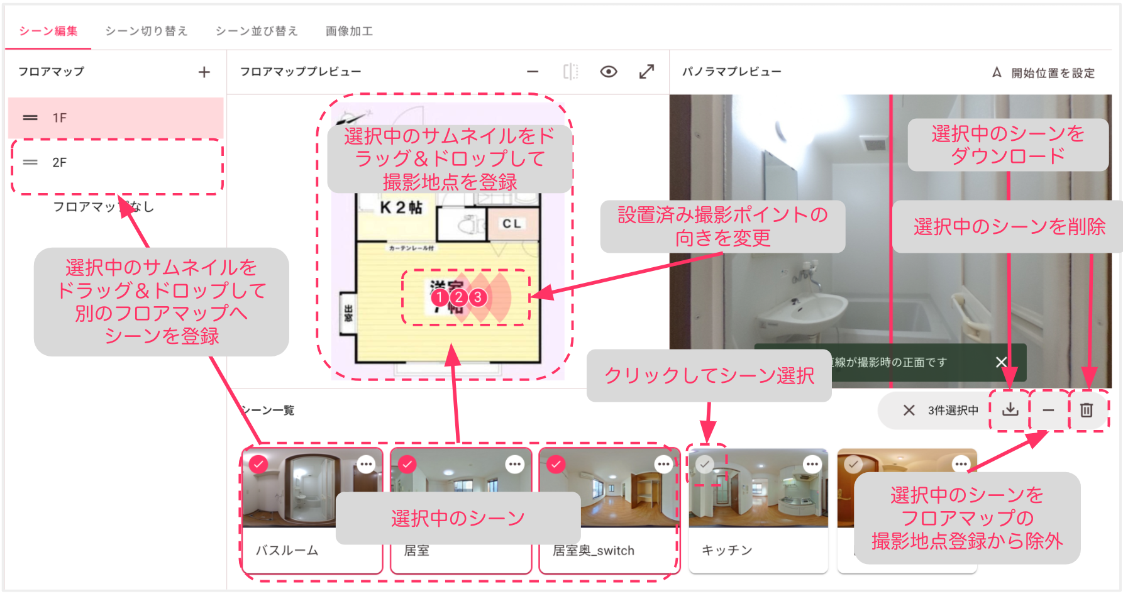Uncheck the 居室奥_switch scene checkbox

pyautogui.click(x=556, y=465)
